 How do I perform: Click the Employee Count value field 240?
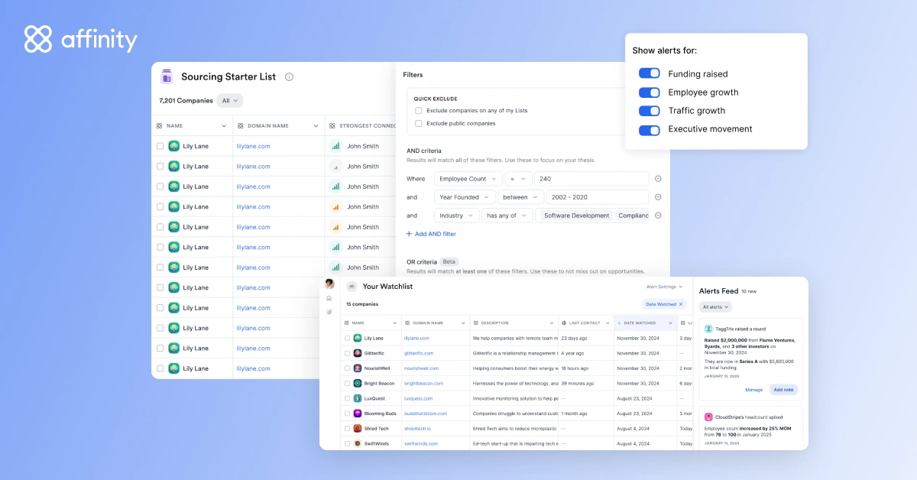pyautogui.click(x=591, y=179)
